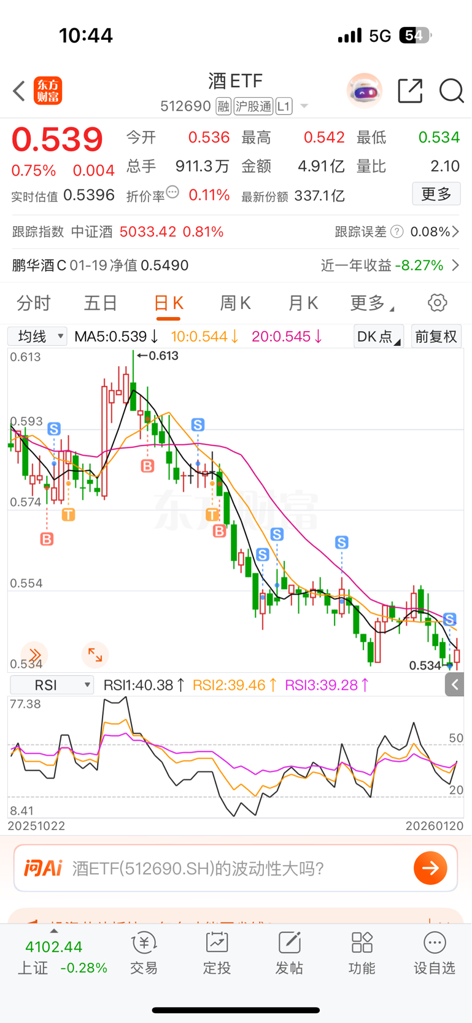
Task: Tap the 问Ai logo
Action: (x=43, y=868)
